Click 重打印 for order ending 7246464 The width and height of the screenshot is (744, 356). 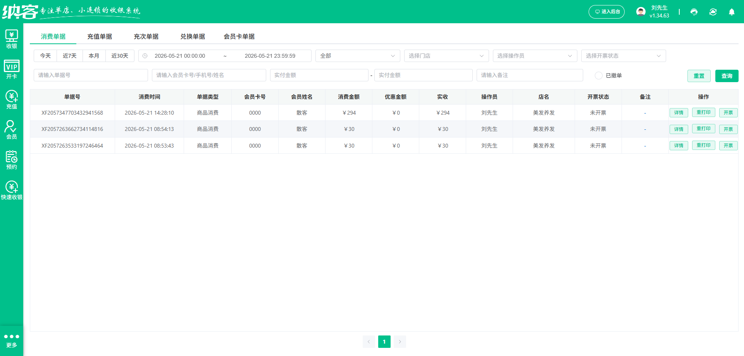point(704,145)
